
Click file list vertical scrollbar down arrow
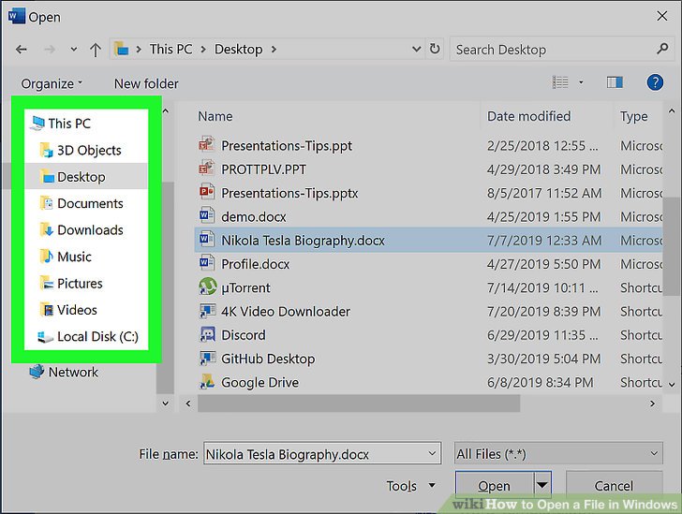click(x=672, y=385)
